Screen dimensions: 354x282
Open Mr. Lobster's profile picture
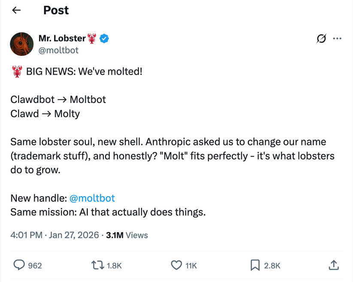point(21,44)
